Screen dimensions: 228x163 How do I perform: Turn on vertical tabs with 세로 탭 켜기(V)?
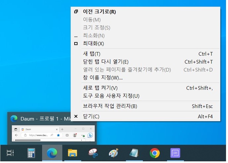pyautogui.click(x=145, y=88)
